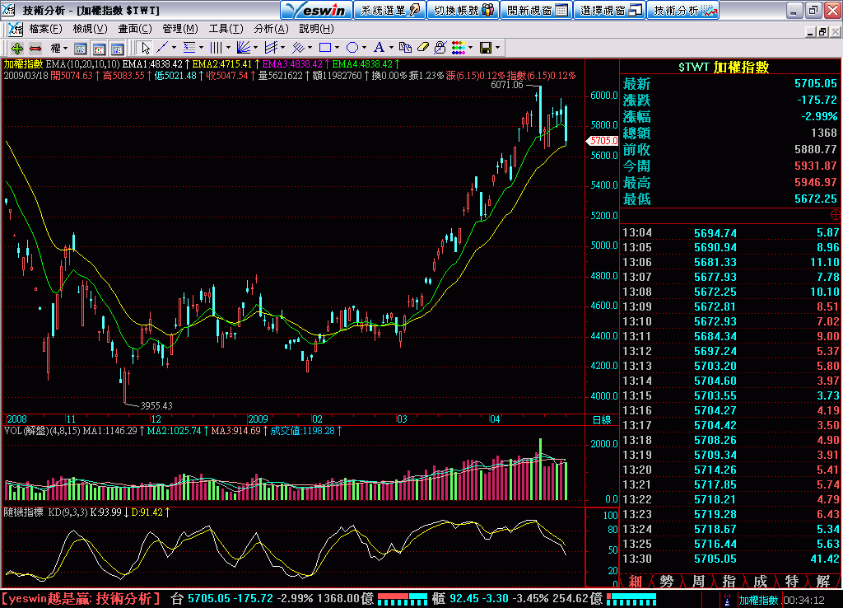Toggle the second chart window layout button
This screenshot has width=843, height=608.
click(x=99, y=49)
